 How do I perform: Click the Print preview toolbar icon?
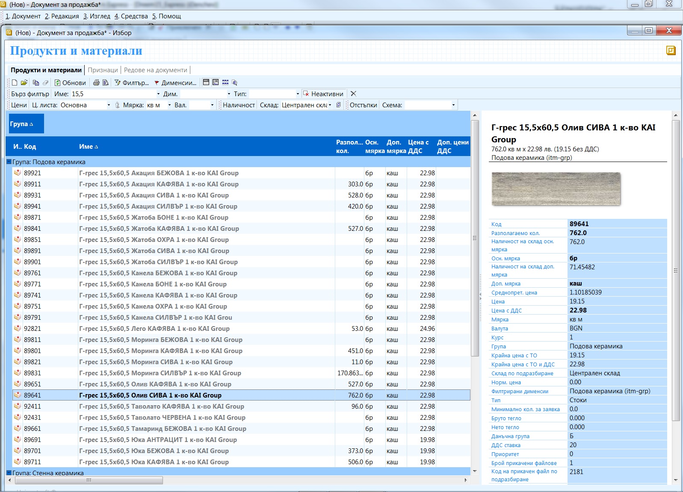[106, 82]
